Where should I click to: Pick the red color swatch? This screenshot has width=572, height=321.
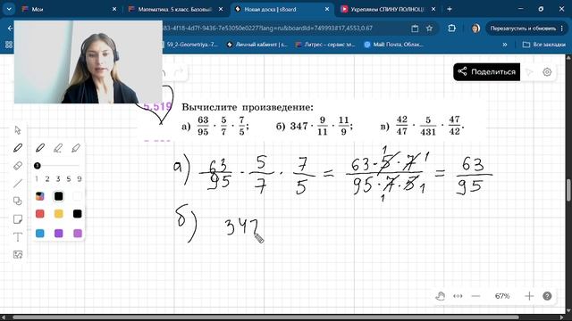pos(39,214)
